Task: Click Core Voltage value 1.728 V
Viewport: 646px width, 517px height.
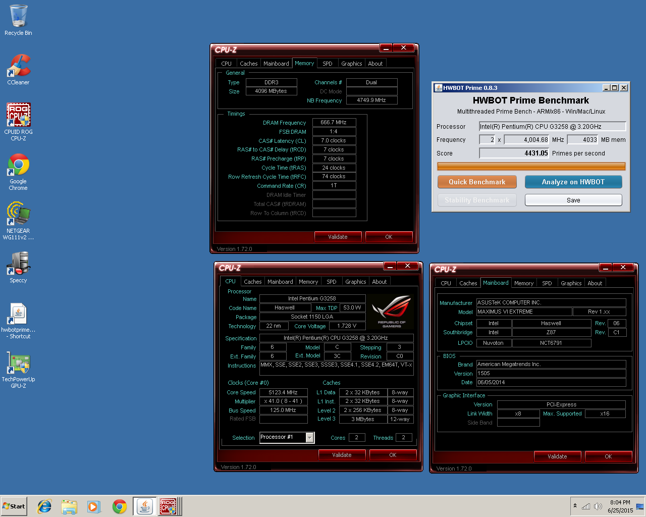Action: (347, 326)
